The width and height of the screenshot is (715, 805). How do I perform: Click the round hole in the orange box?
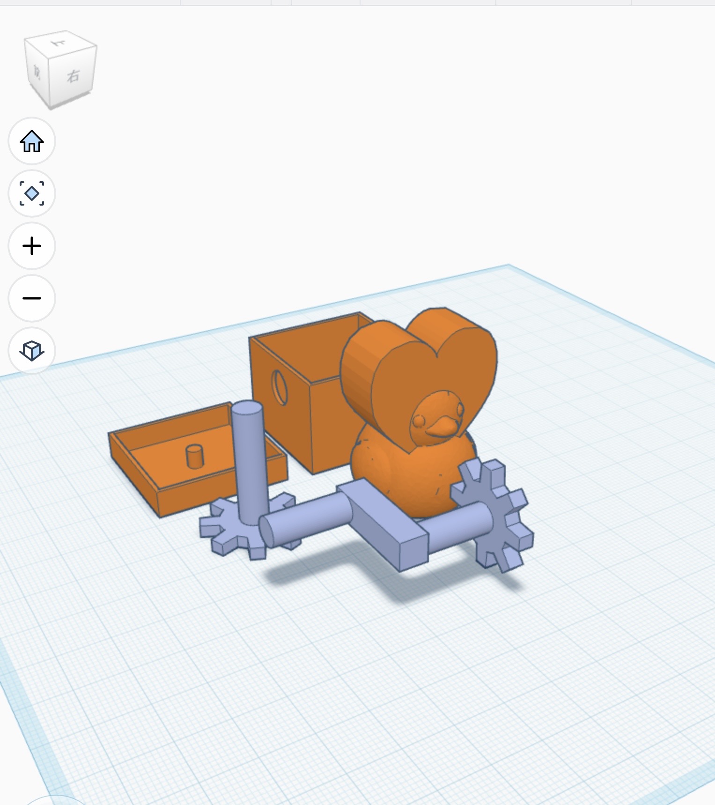[x=280, y=388]
